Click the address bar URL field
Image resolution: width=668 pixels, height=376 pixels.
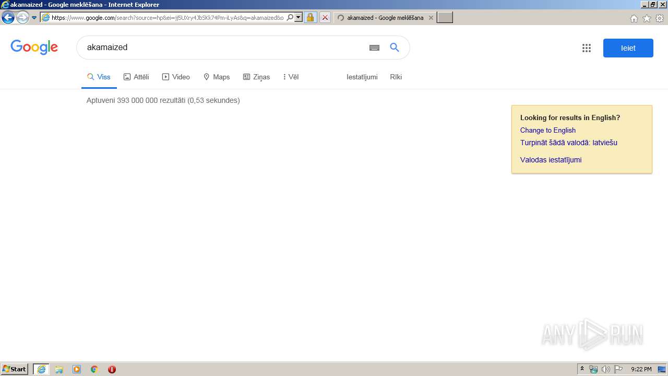tap(168, 18)
